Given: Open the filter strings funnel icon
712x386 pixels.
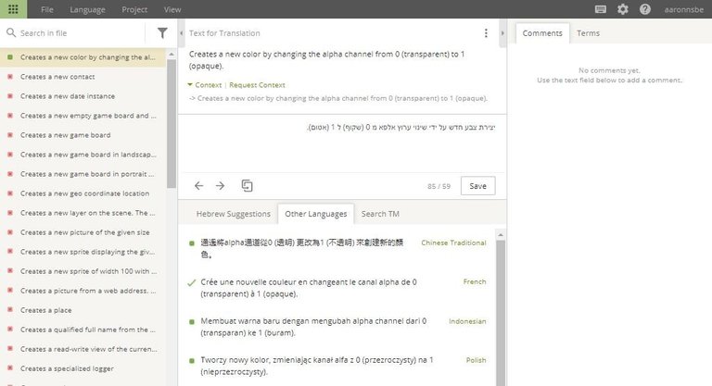Looking at the screenshot, I should pyautogui.click(x=162, y=33).
